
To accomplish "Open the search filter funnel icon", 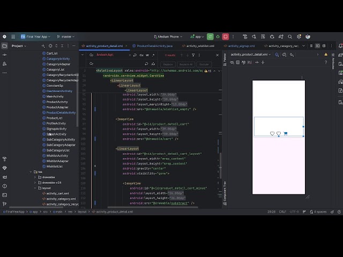I will click(193, 55).
